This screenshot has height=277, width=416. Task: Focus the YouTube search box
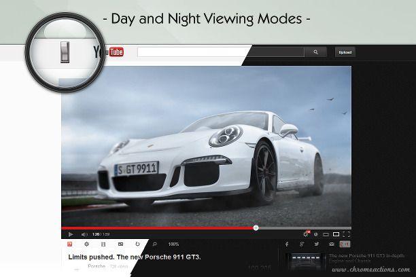click(x=220, y=52)
